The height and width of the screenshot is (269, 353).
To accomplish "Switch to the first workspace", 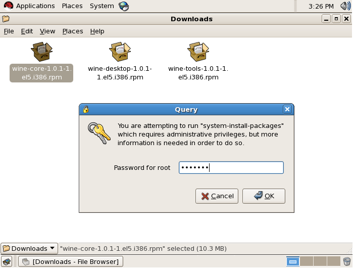I will pos(293,261).
